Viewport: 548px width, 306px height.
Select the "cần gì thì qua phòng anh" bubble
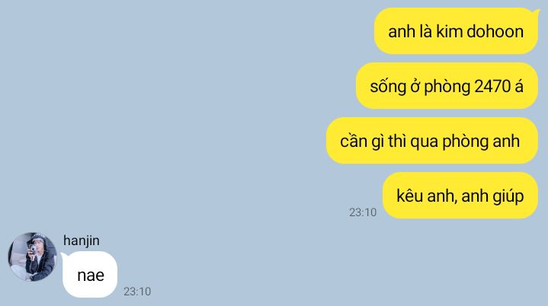(x=432, y=141)
